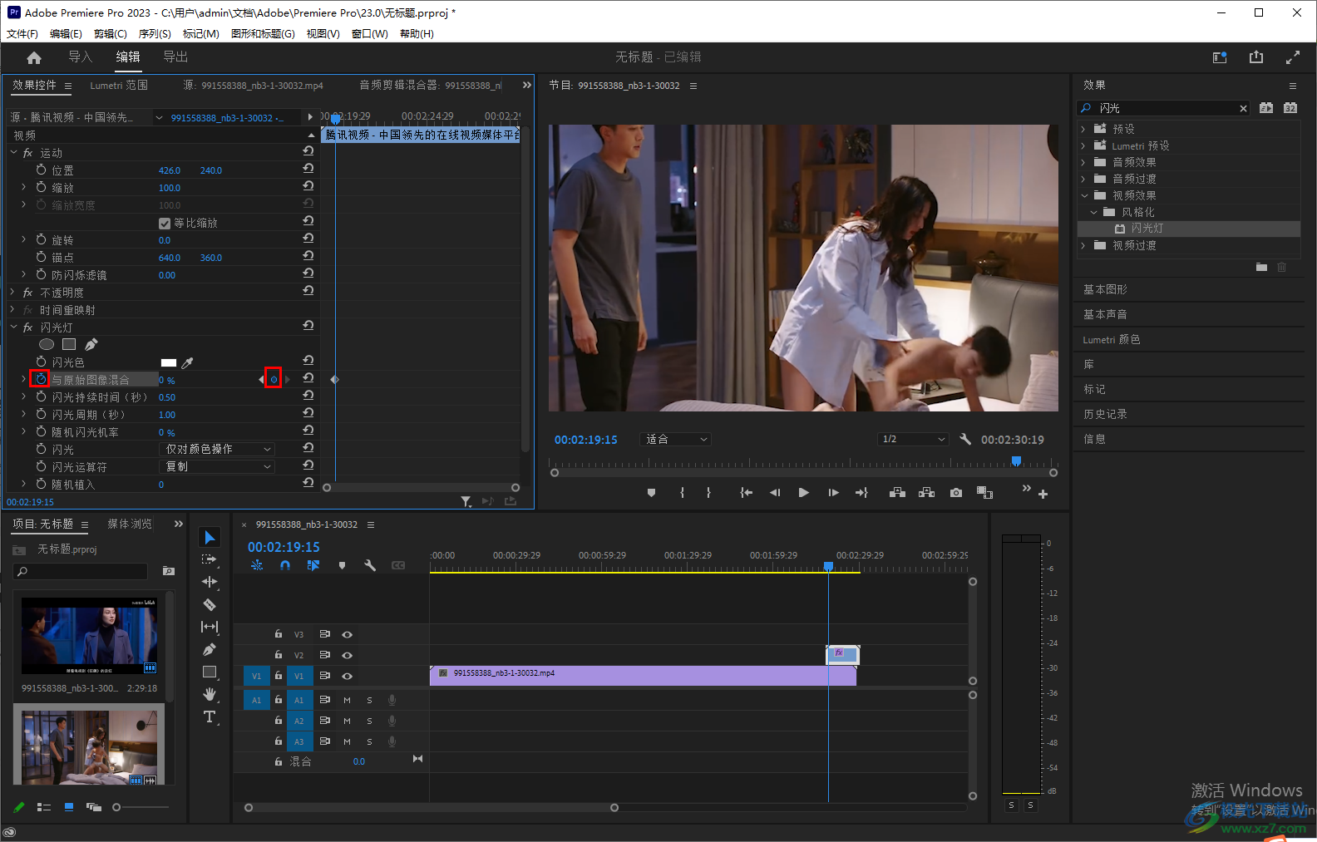Click the white 闪光色 color swatch

point(169,362)
